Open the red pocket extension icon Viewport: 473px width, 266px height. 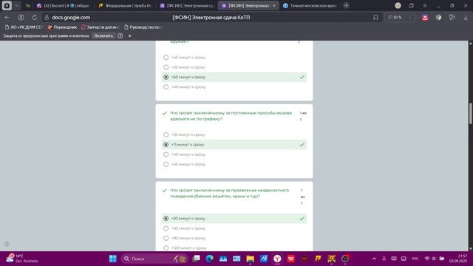click(425, 18)
